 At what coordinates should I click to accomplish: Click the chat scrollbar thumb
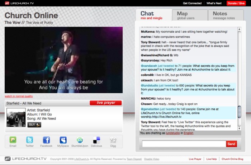click(x=239, y=112)
